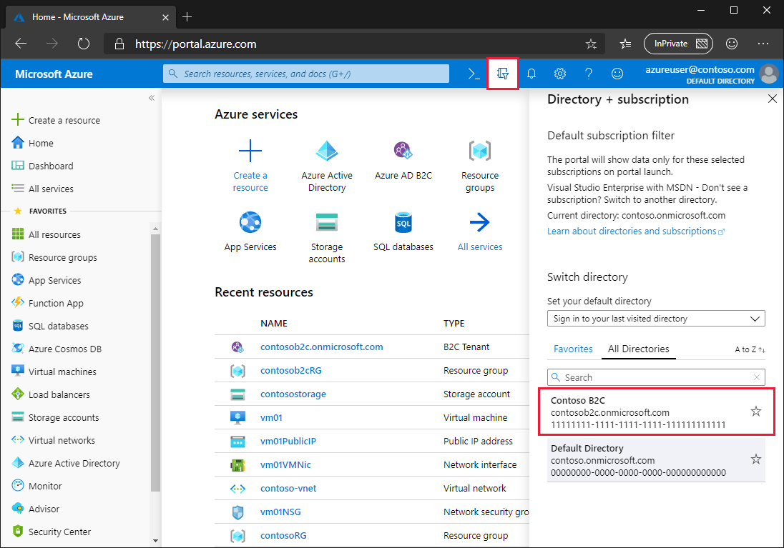This screenshot has height=548, width=784.
Task: Open Azure Active Directory service tile
Action: tap(326, 165)
